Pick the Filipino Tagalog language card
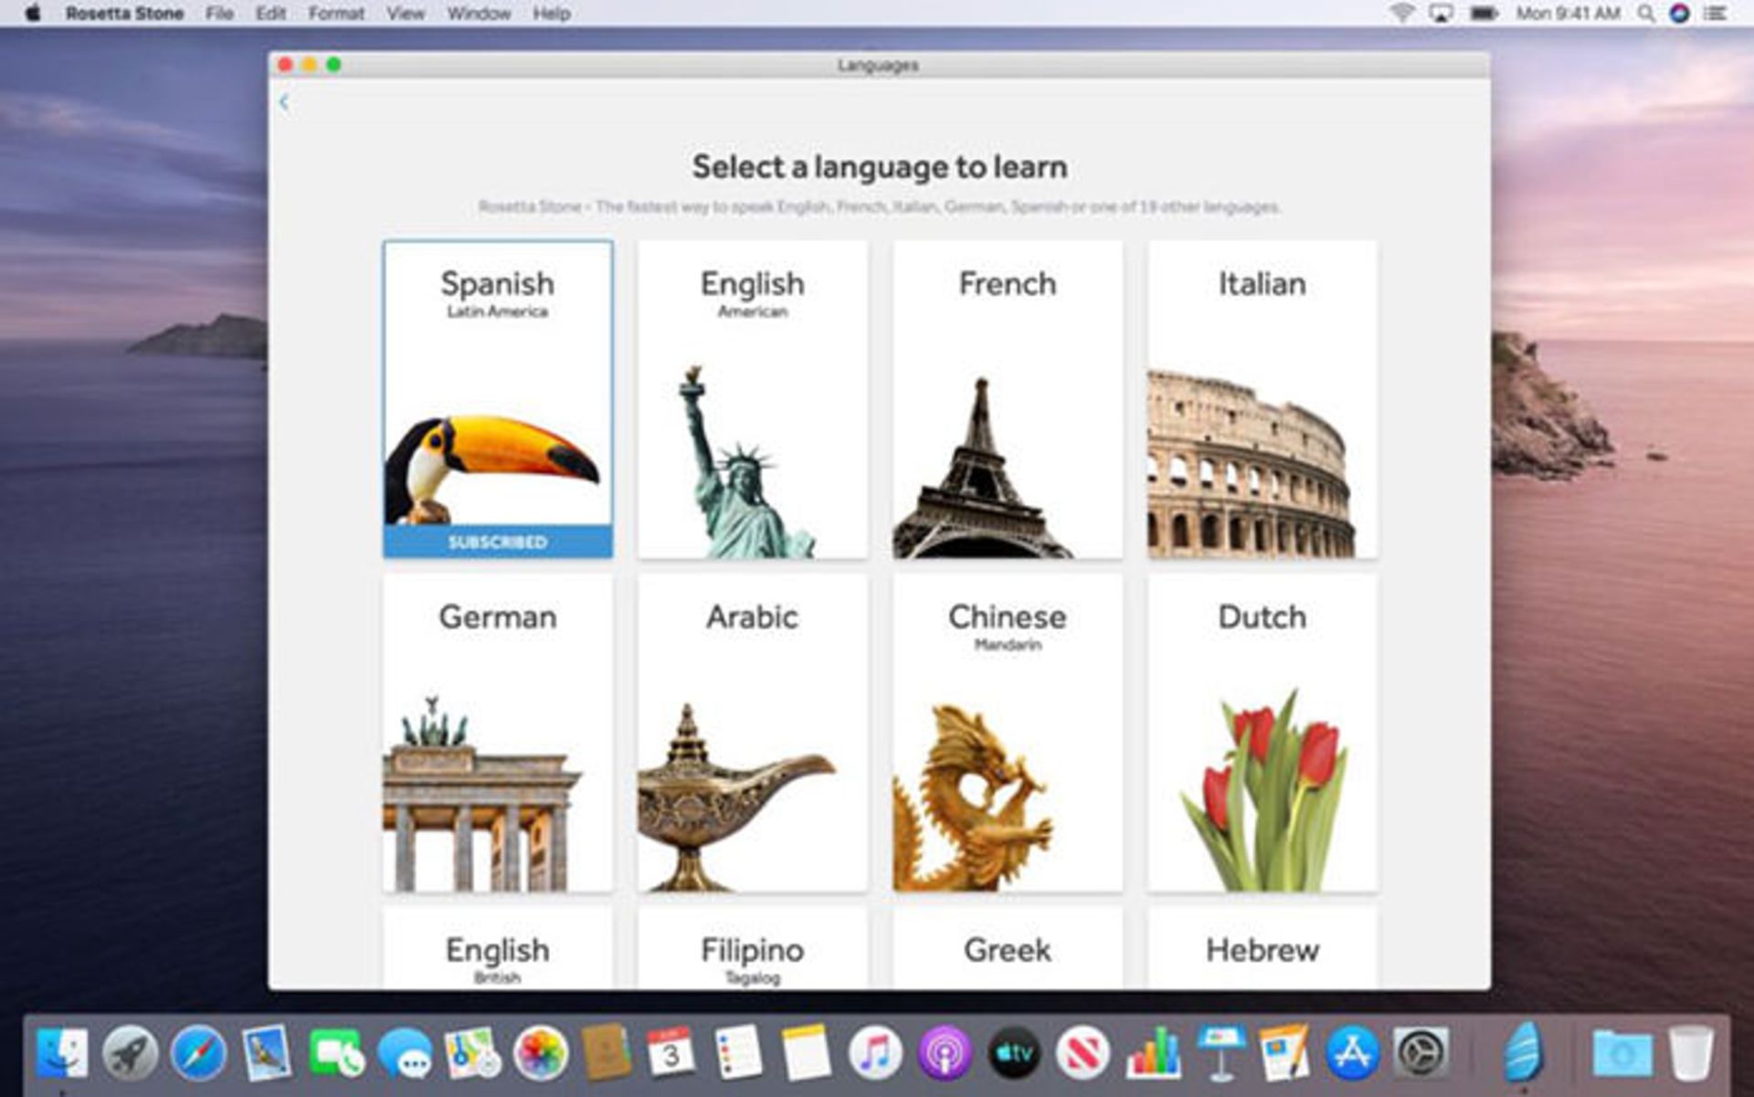 point(752,948)
